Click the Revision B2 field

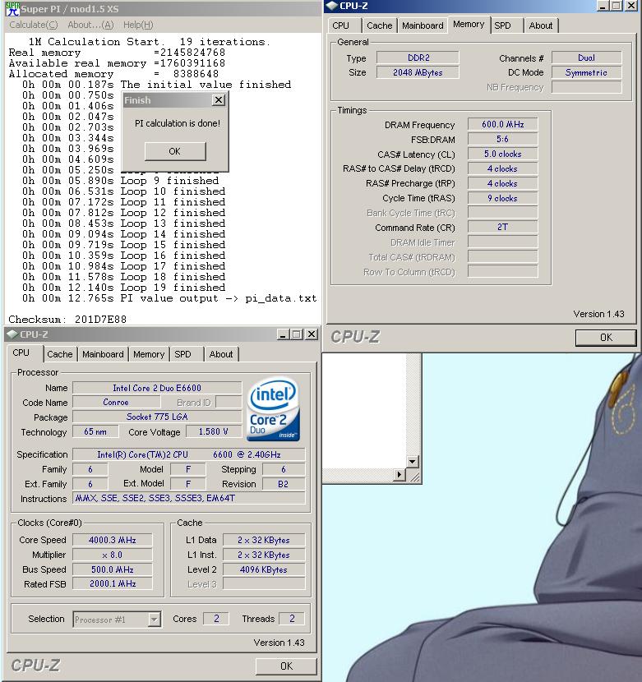tap(284, 484)
